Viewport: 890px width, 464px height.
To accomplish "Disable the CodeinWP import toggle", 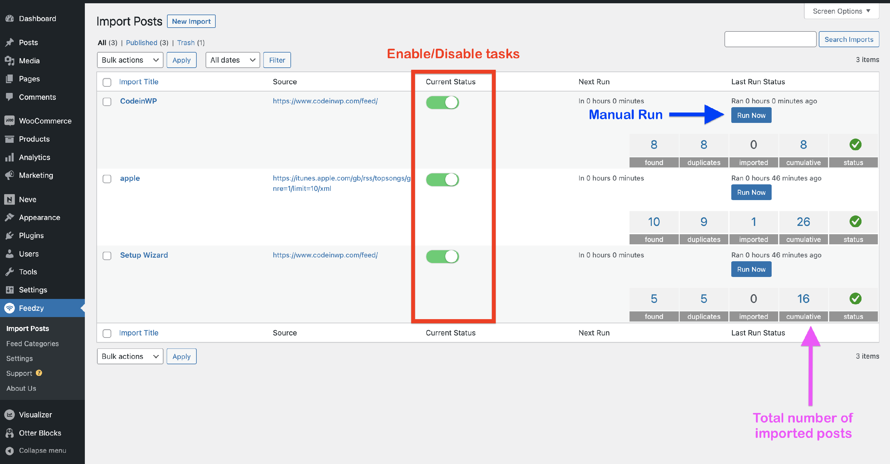I will [442, 102].
